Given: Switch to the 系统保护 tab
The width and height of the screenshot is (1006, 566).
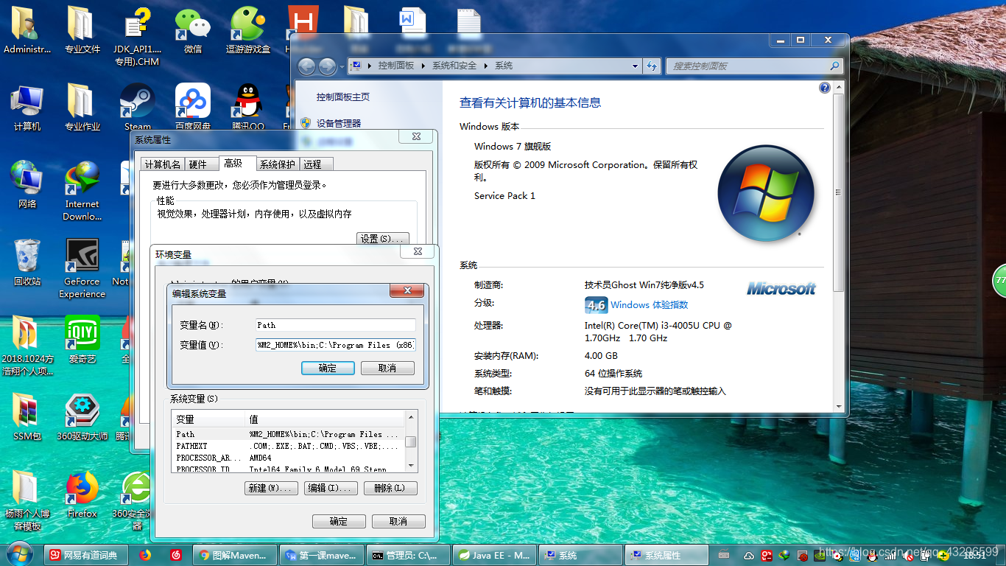Looking at the screenshot, I should (278, 164).
